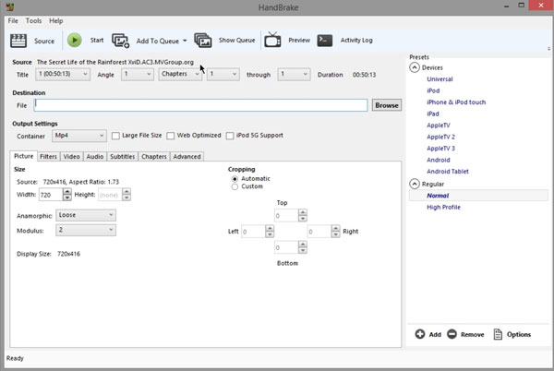Open the Tools menu

click(x=33, y=21)
